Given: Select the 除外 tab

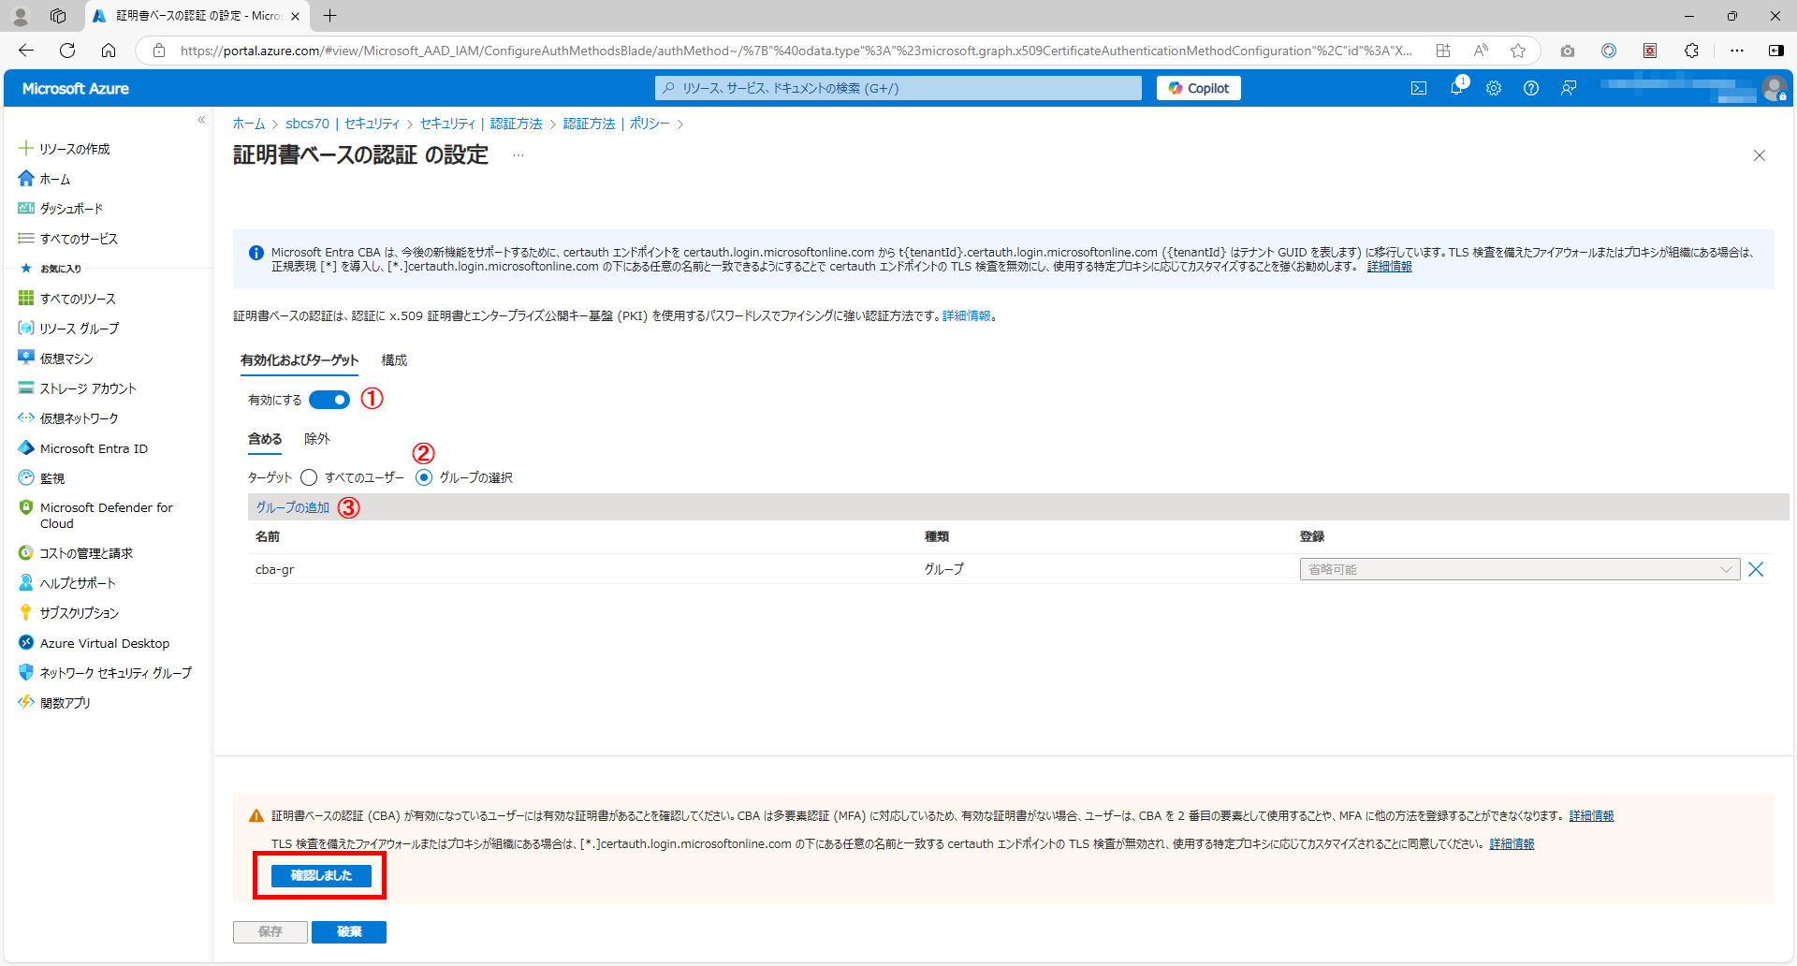Looking at the screenshot, I should click(x=317, y=439).
